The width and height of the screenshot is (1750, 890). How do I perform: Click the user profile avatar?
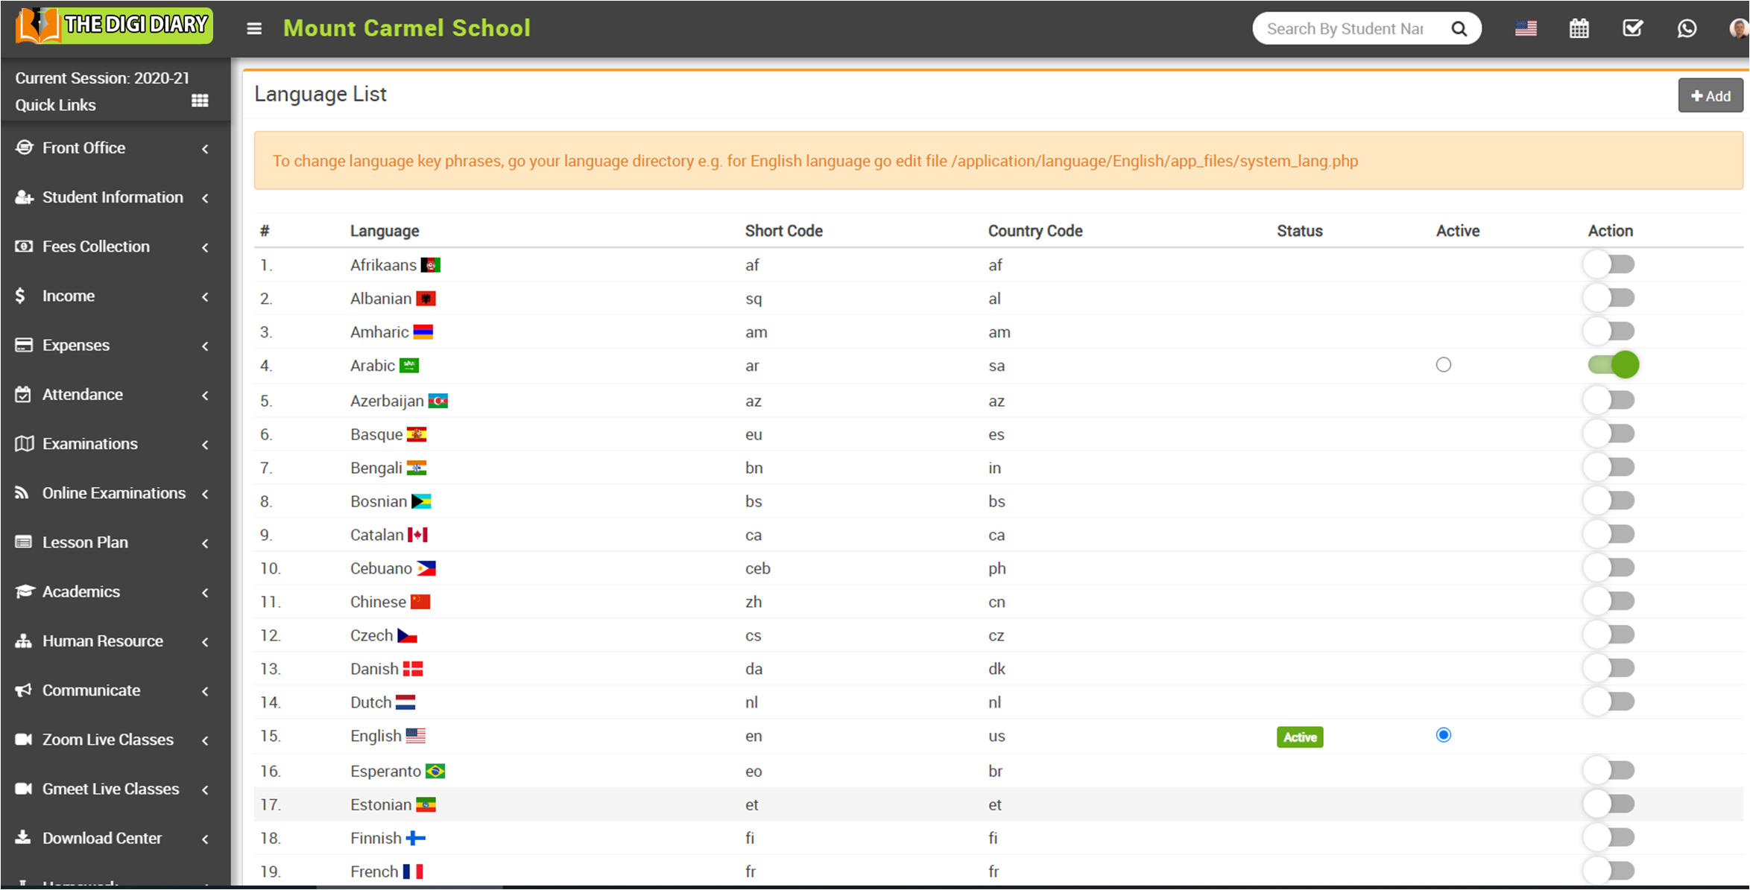point(1738,28)
